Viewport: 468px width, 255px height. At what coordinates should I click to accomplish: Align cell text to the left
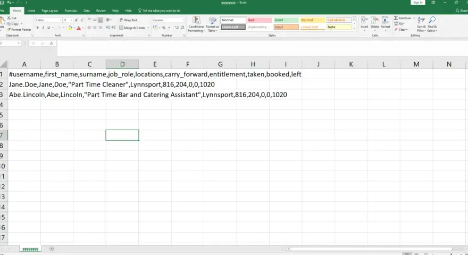click(x=89, y=28)
